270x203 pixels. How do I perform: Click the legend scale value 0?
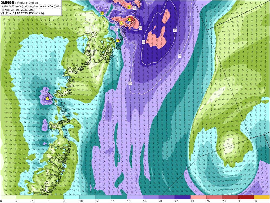[x=1, y=201]
